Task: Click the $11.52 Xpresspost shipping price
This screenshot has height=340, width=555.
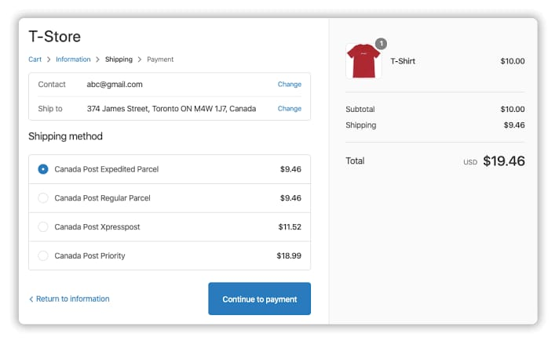Action: [x=289, y=227]
